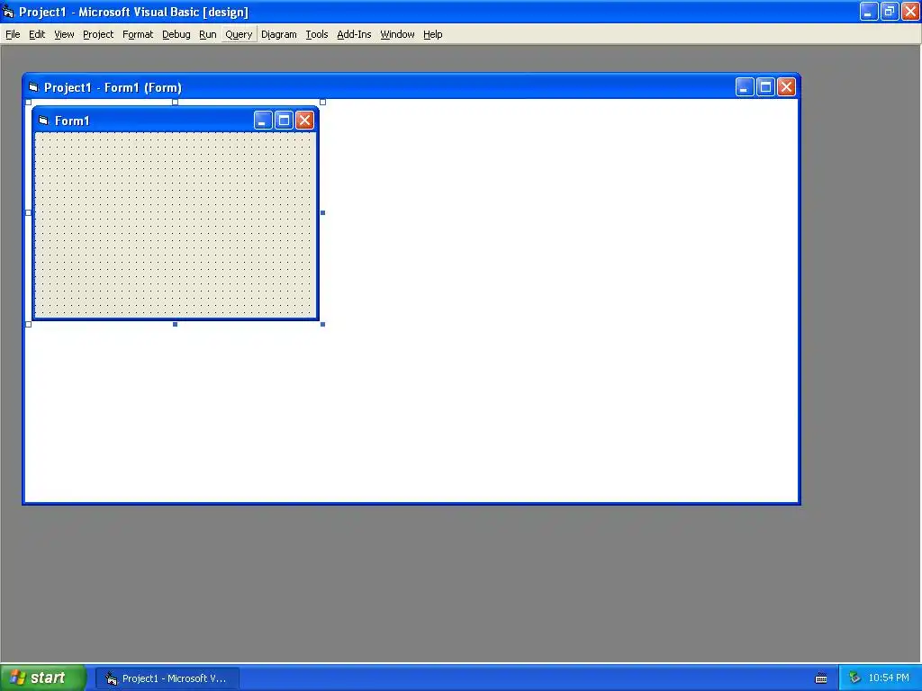Minimize the Project1 - Form1 (Form) designer window

tap(745, 87)
